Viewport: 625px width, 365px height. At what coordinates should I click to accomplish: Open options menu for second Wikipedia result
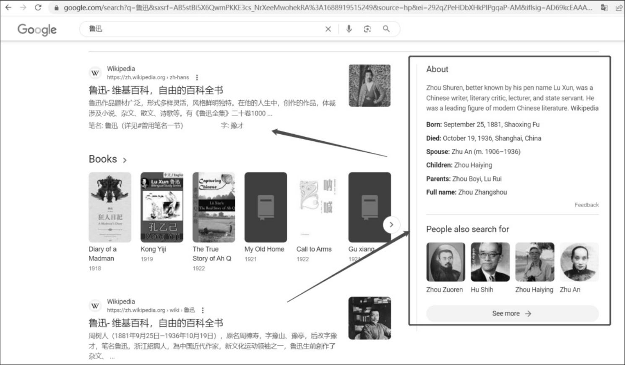coord(203,310)
